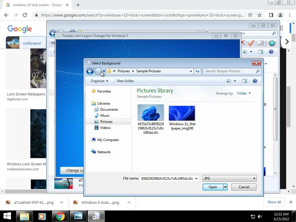Bookmark this page with the star icon
Screen dimensions: 296x222
point(260,15)
